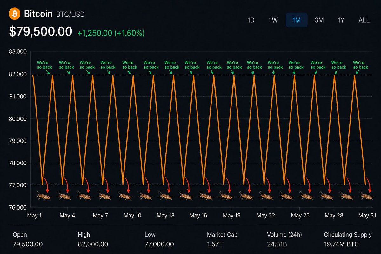Click the Open stat label

(x=20, y=235)
